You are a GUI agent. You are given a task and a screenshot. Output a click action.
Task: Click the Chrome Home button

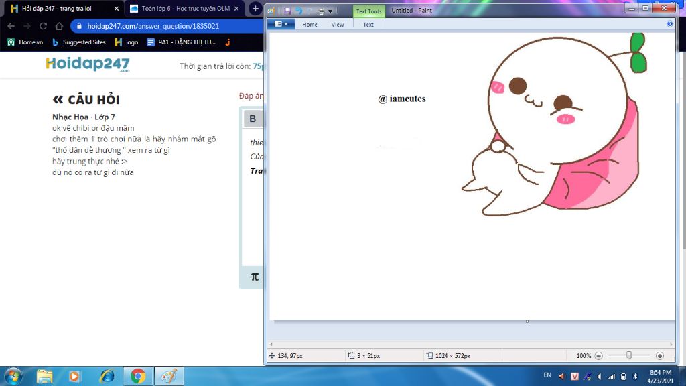[59, 26]
